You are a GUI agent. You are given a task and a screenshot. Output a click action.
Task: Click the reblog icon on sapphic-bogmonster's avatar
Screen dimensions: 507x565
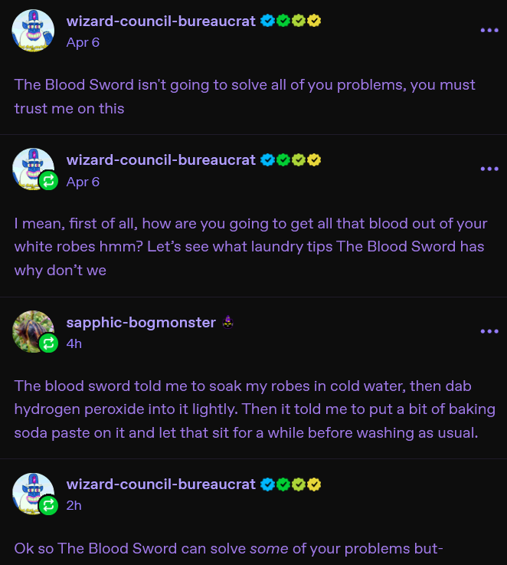[x=48, y=343]
